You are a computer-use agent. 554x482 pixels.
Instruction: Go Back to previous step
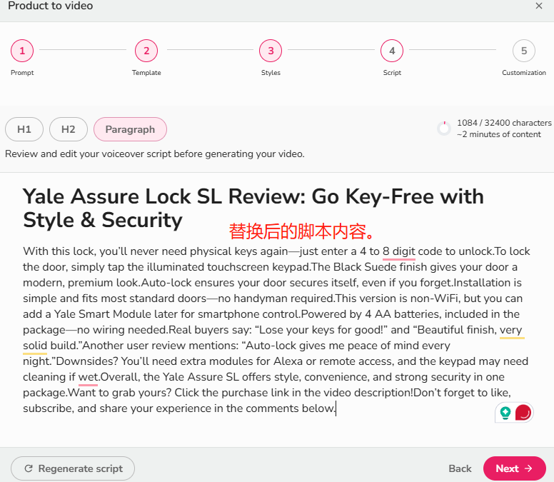(x=460, y=468)
